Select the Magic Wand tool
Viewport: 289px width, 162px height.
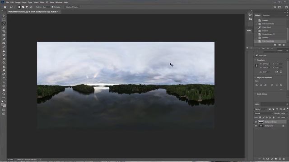click(4, 27)
